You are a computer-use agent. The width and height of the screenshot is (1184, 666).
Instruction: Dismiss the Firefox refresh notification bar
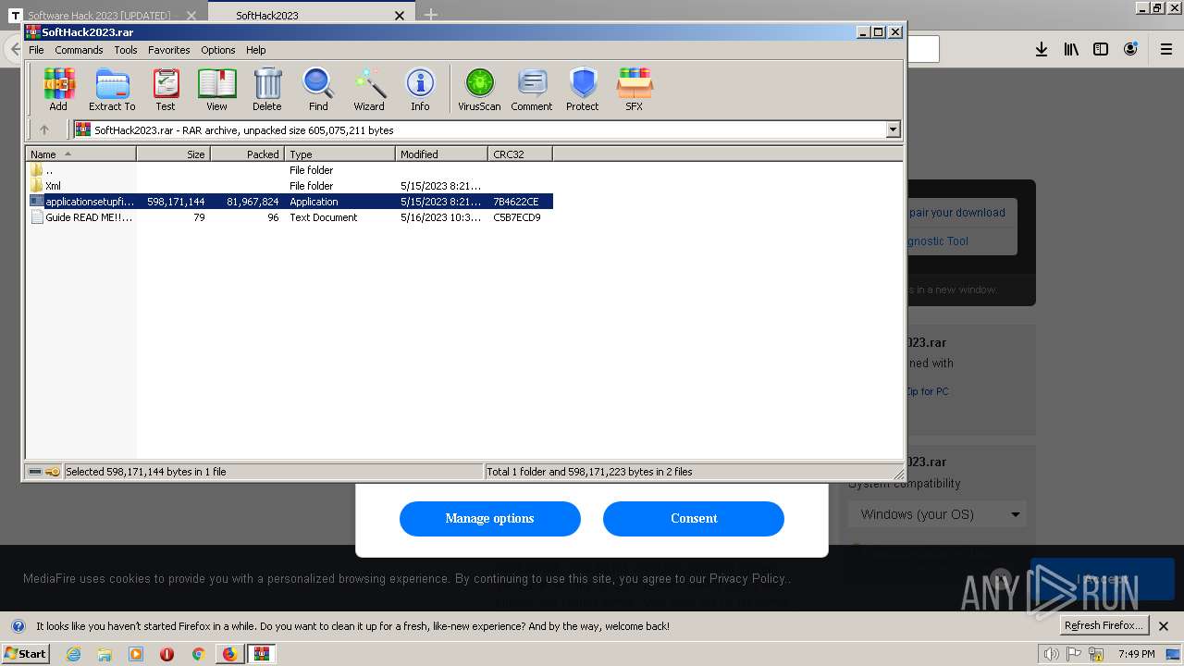click(1164, 626)
